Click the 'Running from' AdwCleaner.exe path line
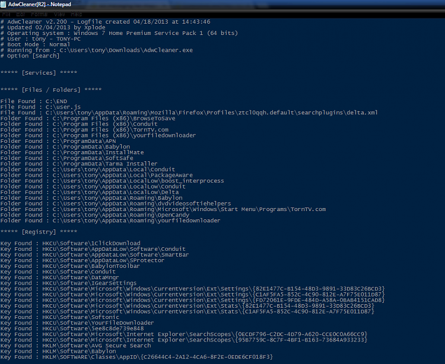Viewport: 445px width, 364px height. (97, 50)
